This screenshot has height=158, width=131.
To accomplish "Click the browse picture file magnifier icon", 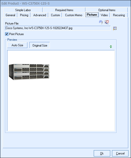I will pos(115,29).
